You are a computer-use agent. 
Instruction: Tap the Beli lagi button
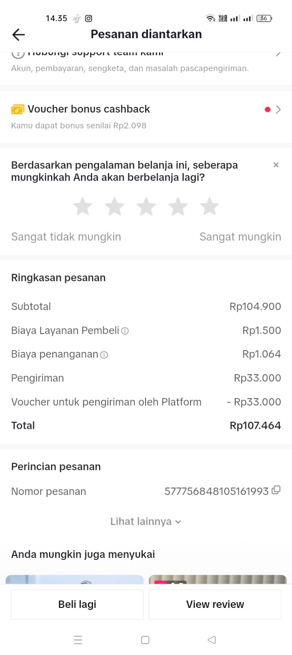tap(77, 604)
